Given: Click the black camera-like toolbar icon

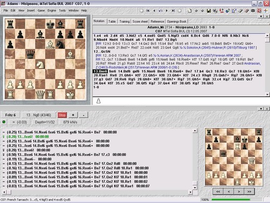Looking at the screenshot, I should (253, 11).
